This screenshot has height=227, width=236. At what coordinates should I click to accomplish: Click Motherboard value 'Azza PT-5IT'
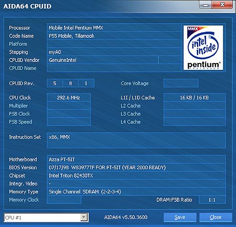62,159
